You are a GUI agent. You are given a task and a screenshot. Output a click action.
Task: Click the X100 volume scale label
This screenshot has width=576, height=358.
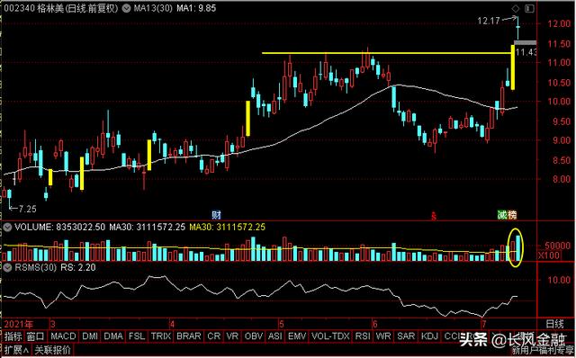(549, 255)
